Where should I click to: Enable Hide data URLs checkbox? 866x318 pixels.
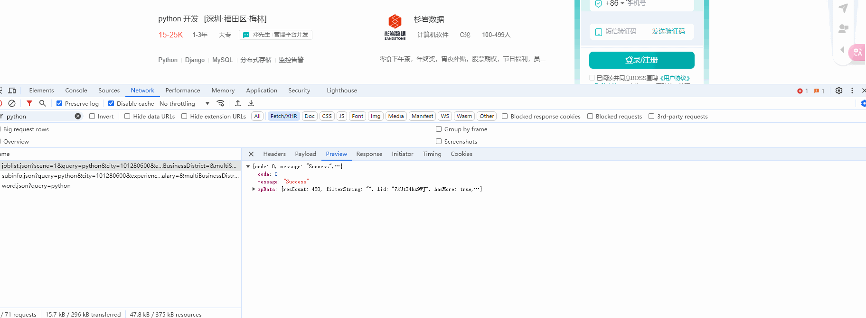click(127, 116)
